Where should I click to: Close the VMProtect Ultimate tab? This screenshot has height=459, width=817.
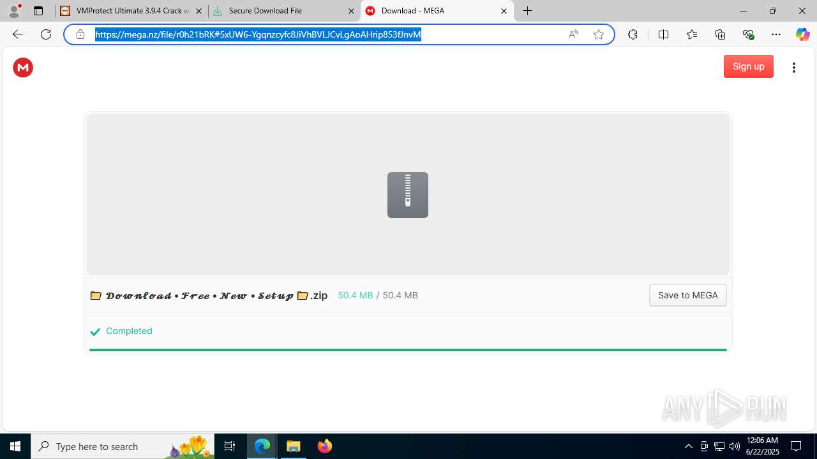[x=199, y=11]
